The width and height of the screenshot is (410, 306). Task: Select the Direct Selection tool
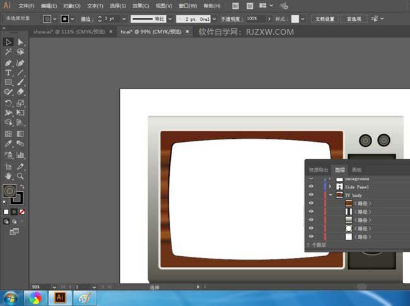(x=21, y=42)
